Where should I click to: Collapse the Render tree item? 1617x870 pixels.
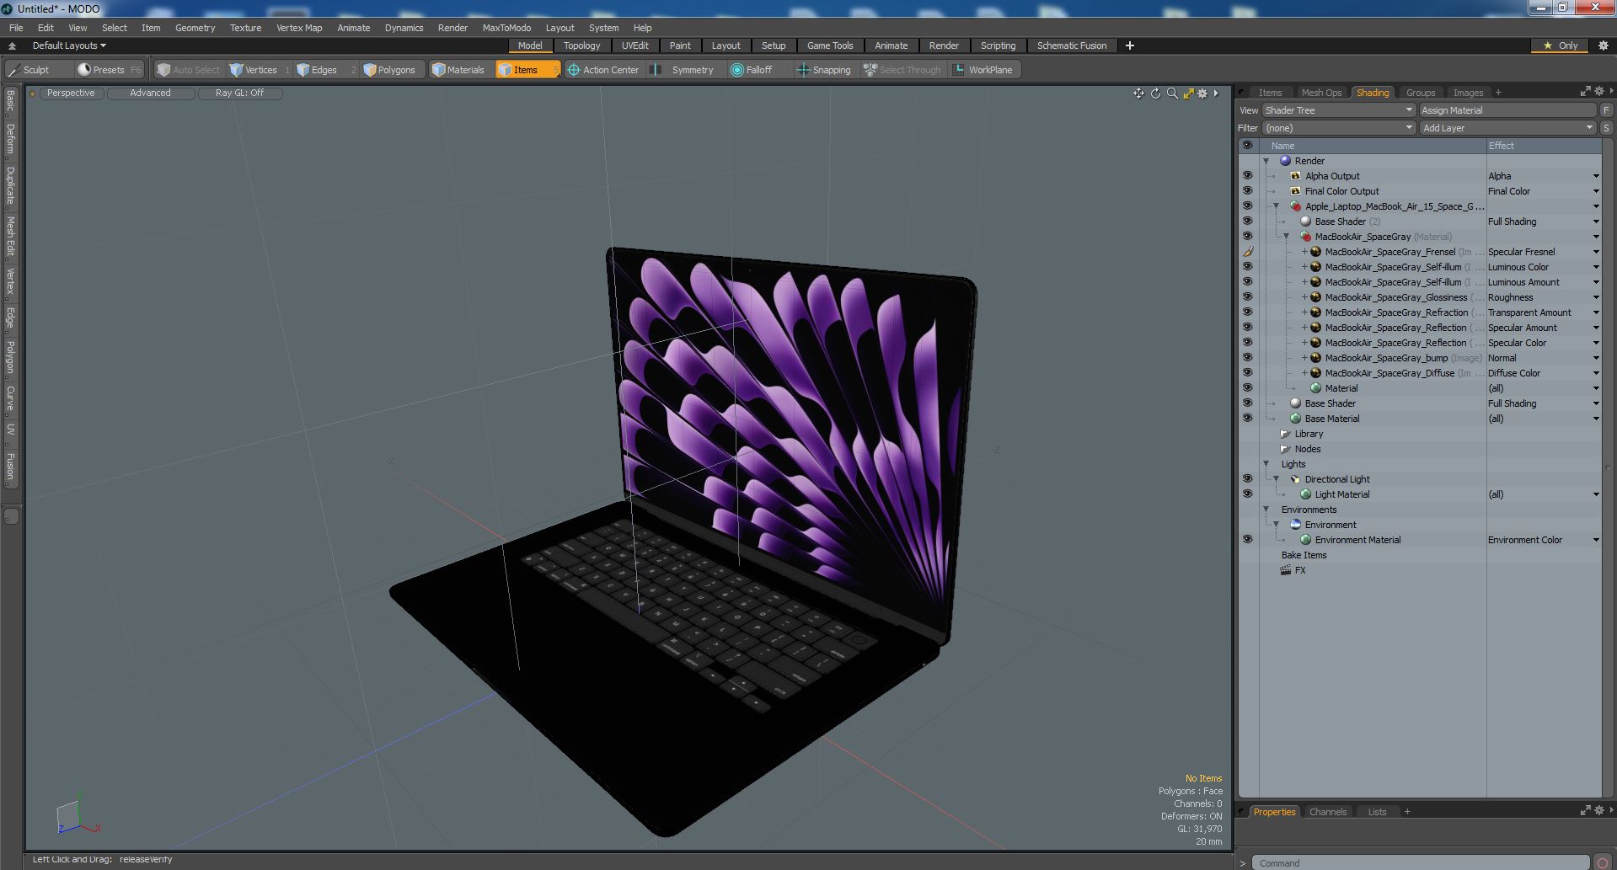tap(1266, 161)
